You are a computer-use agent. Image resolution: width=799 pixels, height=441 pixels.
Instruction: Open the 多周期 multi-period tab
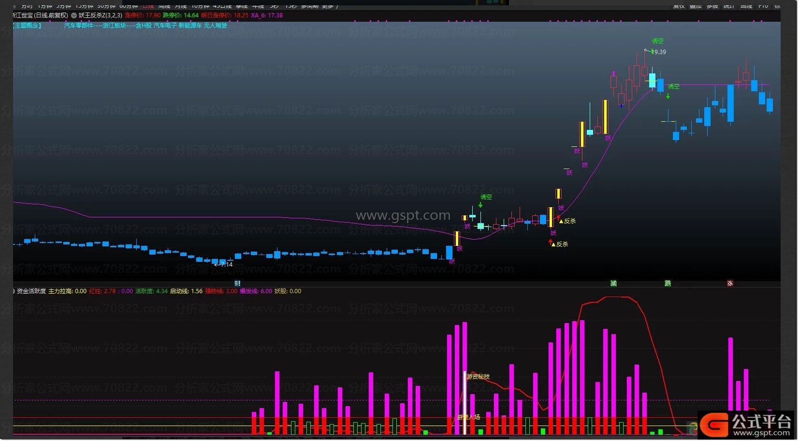point(310,6)
